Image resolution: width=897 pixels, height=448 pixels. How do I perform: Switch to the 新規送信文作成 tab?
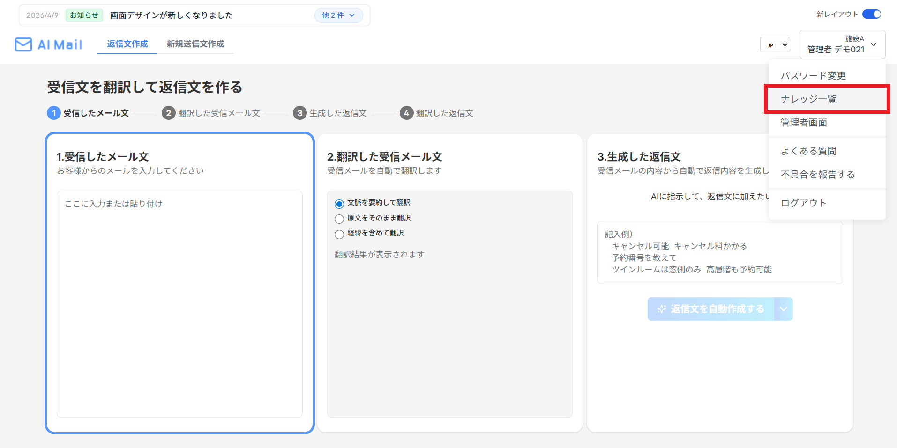(x=195, y=44)
